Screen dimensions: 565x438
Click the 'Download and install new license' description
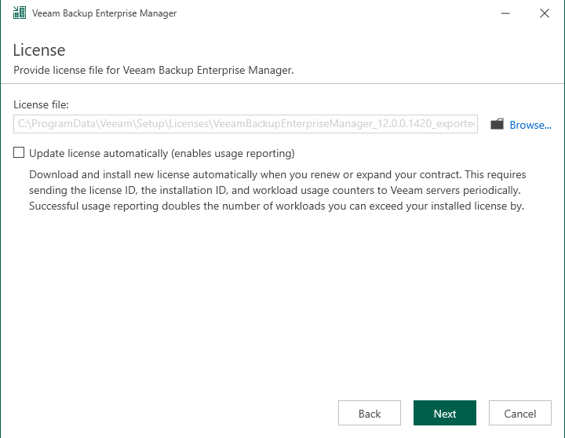coord(278,190)
